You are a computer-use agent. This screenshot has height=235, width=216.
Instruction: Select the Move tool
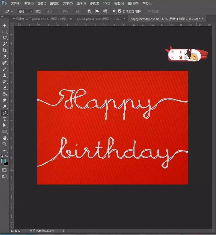[x=5, y=25]
